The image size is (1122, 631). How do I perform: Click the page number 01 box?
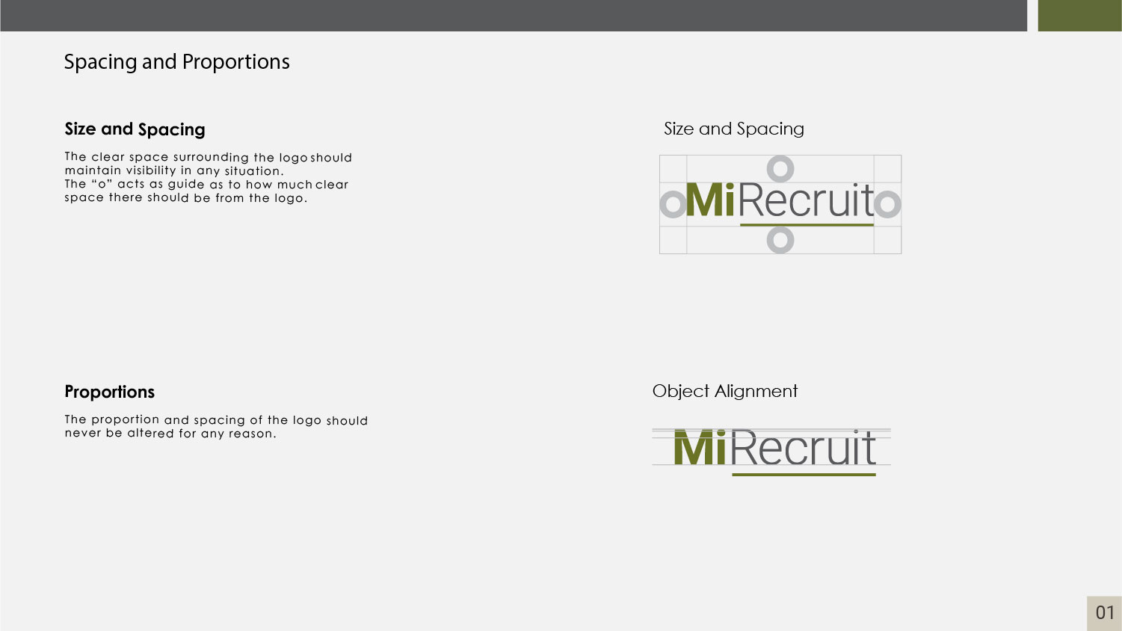pos(1104,613)
